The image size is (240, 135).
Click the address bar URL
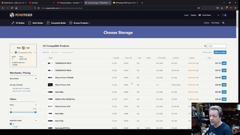61,8
